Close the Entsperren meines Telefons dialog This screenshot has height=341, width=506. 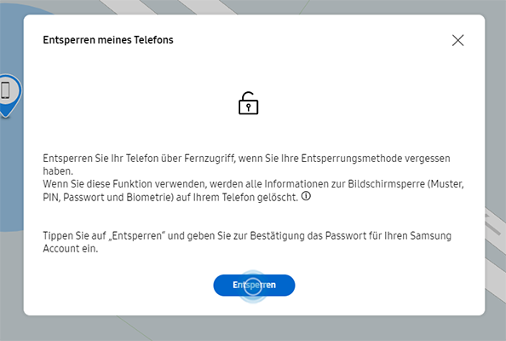pyautogui.click(x=457, y=40)
